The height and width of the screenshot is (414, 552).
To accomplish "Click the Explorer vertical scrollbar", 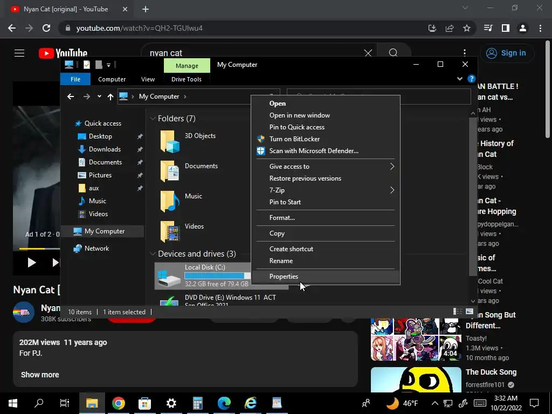I will (x=473, y=197).
